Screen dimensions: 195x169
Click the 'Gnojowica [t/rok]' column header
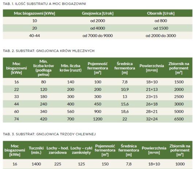tap(97, 13)
